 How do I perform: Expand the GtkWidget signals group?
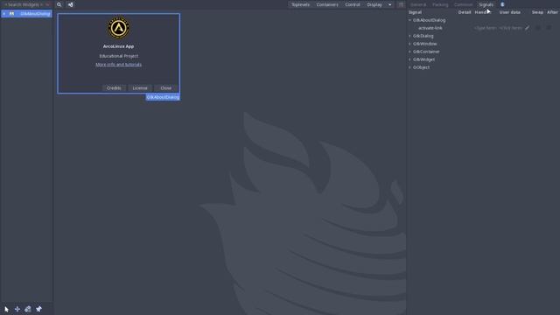410,59
